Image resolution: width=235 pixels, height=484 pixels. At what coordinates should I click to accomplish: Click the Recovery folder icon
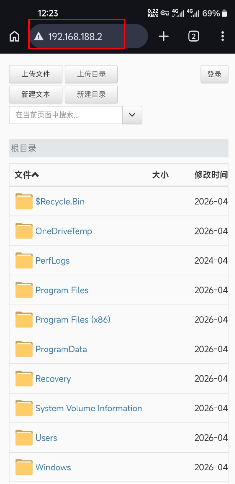(x=24, y=379)
